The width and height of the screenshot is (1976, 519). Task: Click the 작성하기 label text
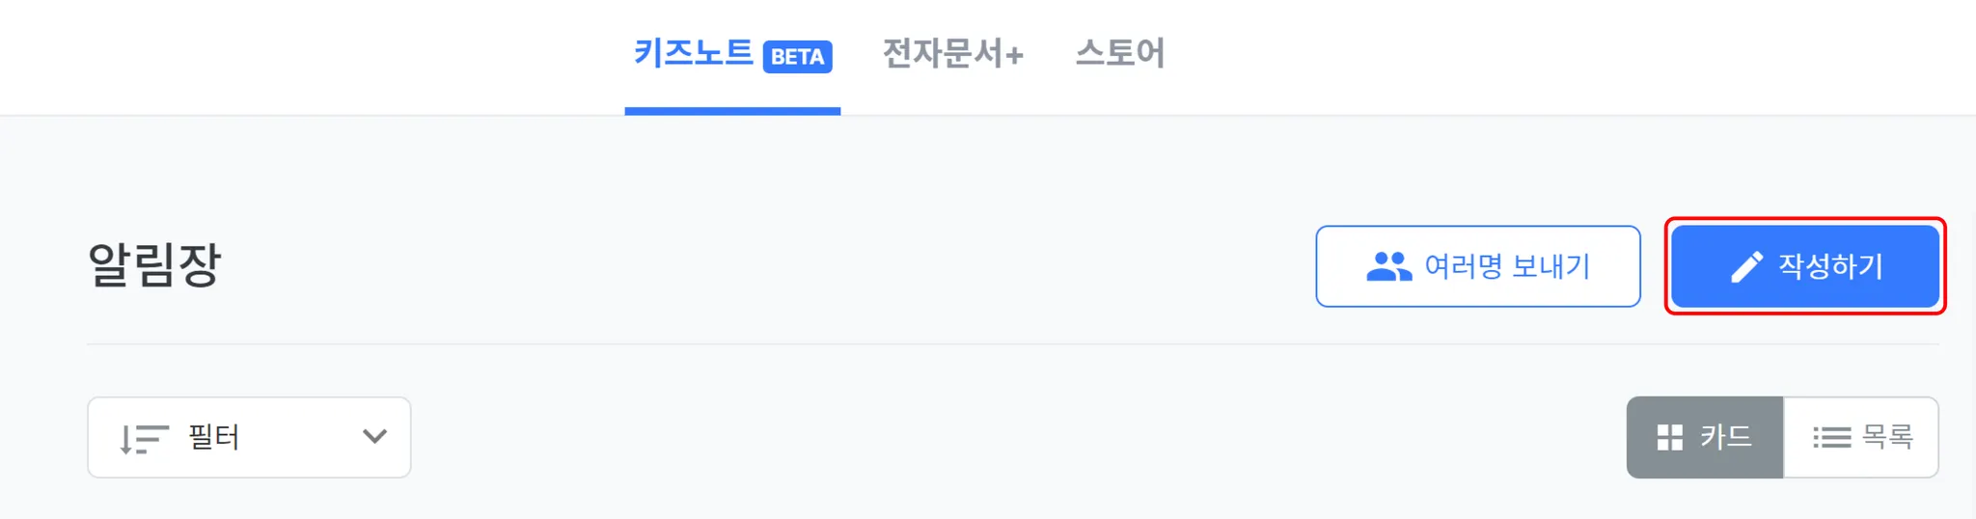(x=1830, y=266)
